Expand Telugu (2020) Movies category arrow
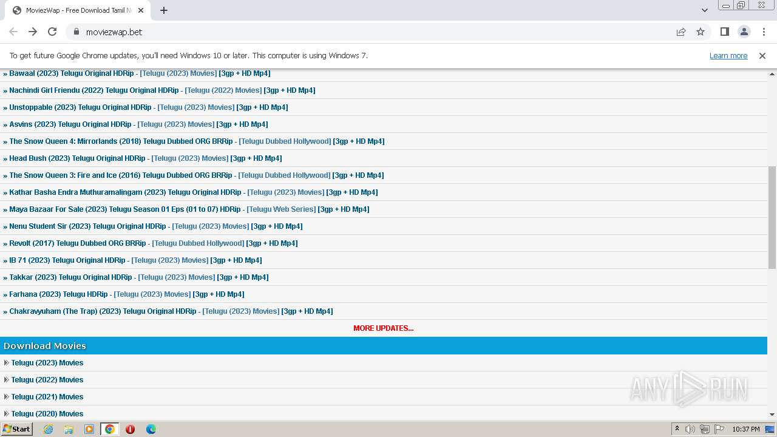Viewport: 777px width, 437px height. pyautogui.click(x=6, y=413)
